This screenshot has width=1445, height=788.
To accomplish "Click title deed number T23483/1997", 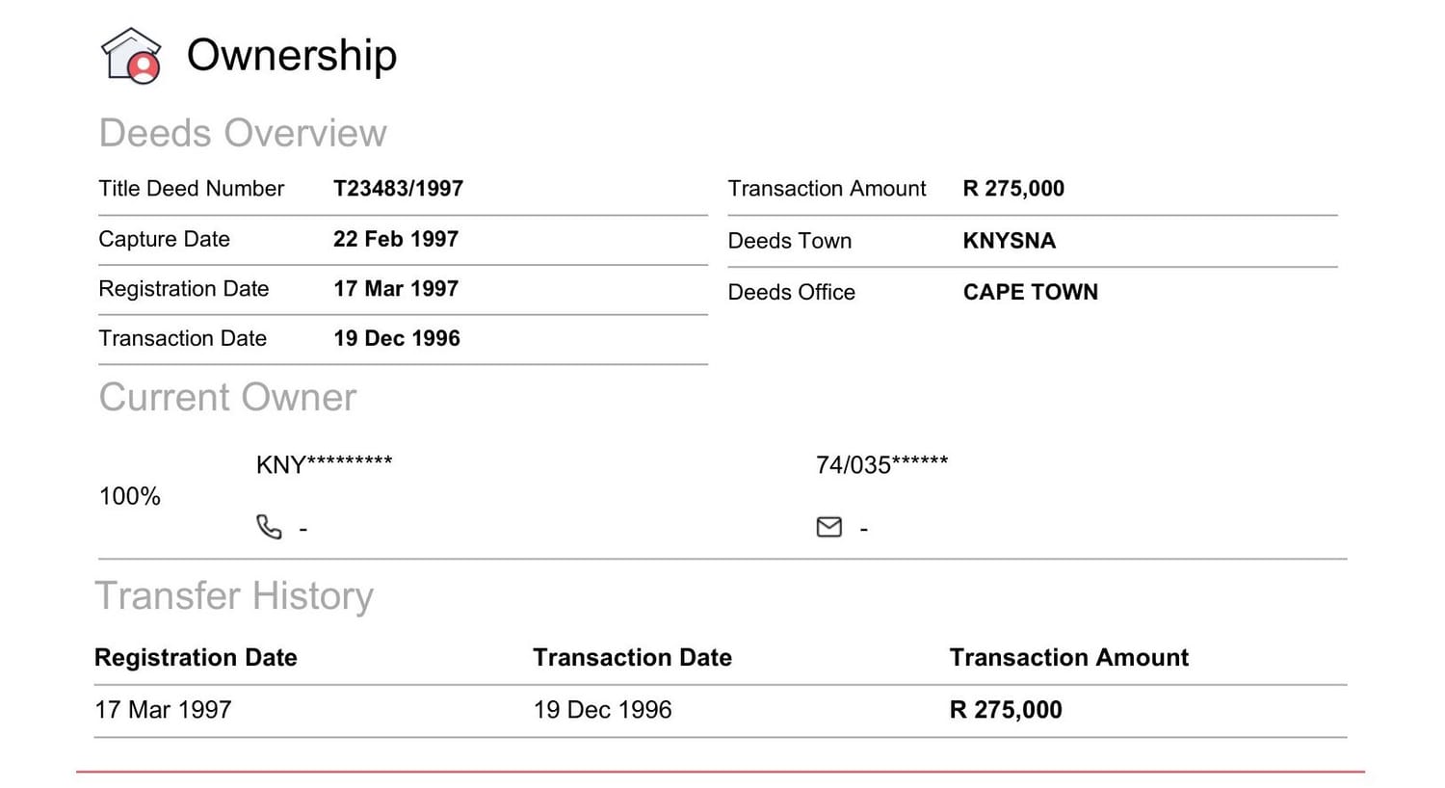I will [398, 189].
